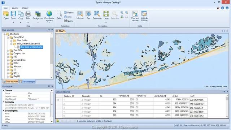Collapse the Shortcuts tree node
231x130 pixels.
(4, 34)
